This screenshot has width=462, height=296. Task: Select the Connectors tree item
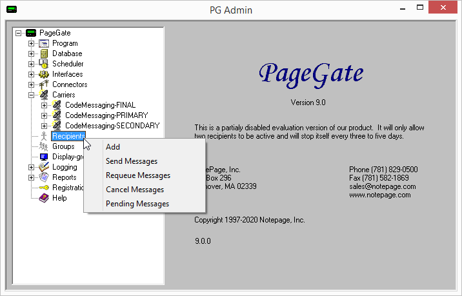point(70,84)
